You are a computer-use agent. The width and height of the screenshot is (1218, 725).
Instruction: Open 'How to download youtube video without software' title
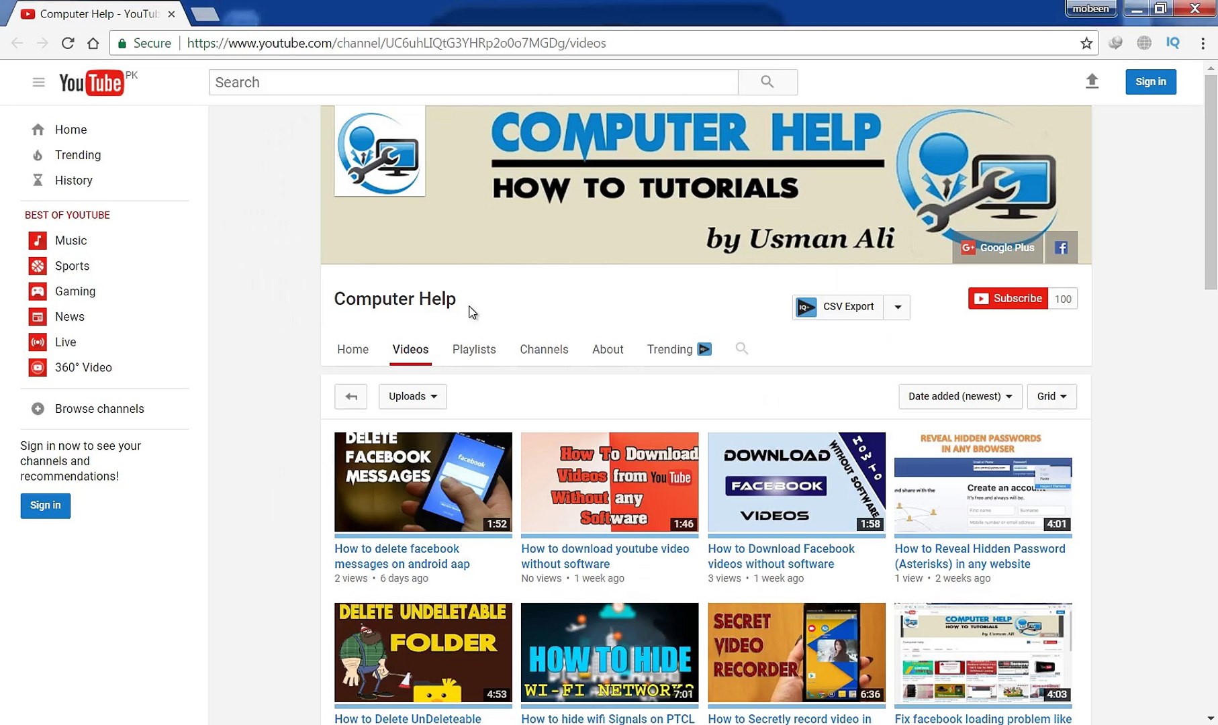tap(605, 557)
